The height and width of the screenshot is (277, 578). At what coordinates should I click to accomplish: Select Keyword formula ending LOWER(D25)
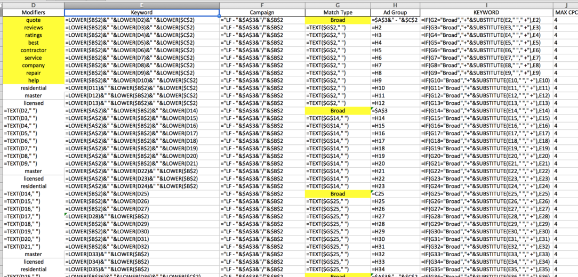pyautogui.click(x=141, y=194)
